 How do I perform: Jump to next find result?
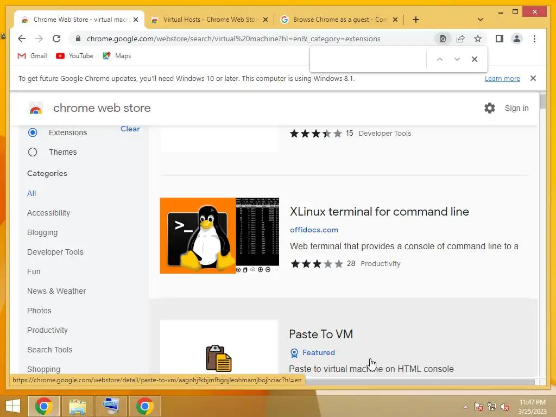click(457, 59)
